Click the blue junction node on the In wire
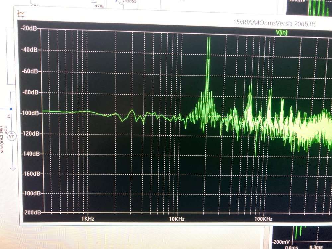 (x=11, y=109)
